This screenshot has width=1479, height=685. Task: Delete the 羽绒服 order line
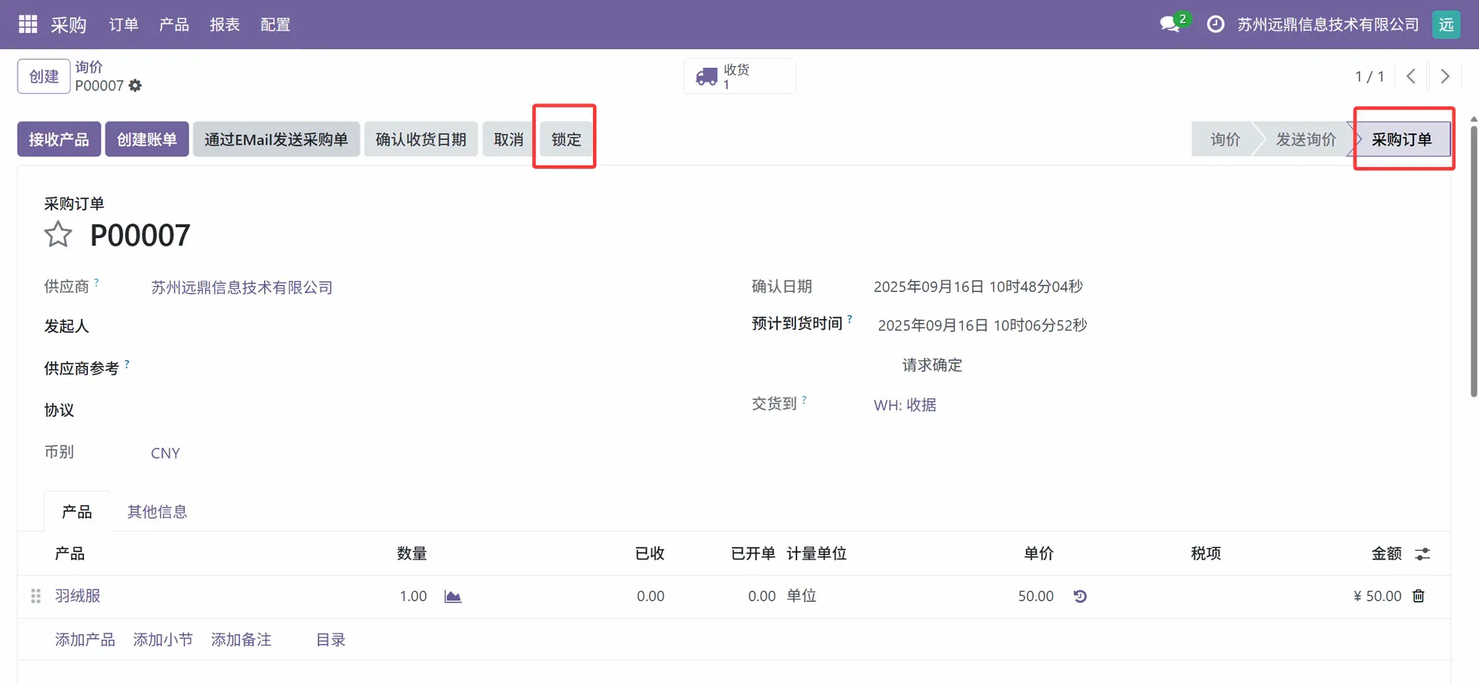coord(1418,596)
